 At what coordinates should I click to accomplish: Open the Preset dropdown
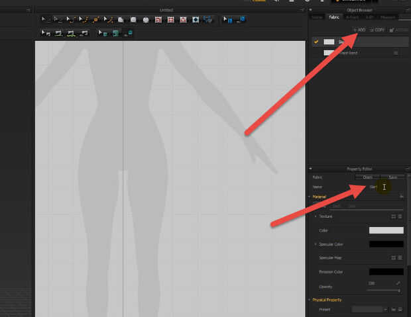point(369,309)
